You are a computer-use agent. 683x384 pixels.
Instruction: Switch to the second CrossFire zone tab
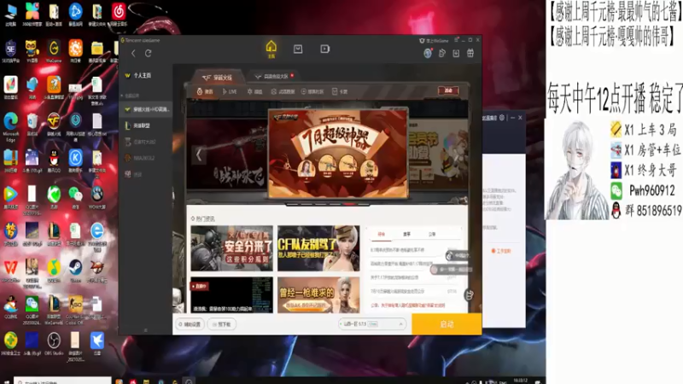tap(274, 76)
